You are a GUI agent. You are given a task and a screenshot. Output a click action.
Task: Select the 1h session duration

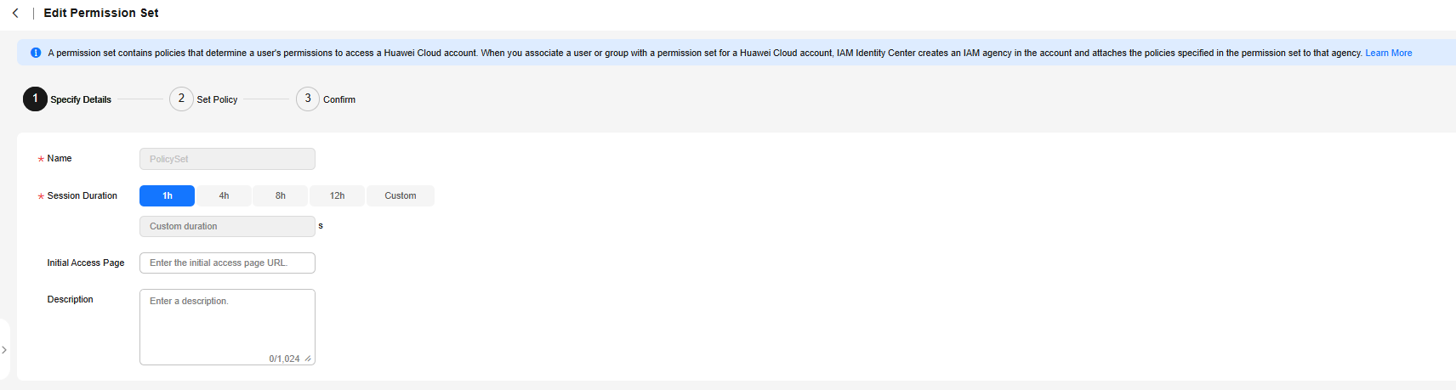[168, 195]
